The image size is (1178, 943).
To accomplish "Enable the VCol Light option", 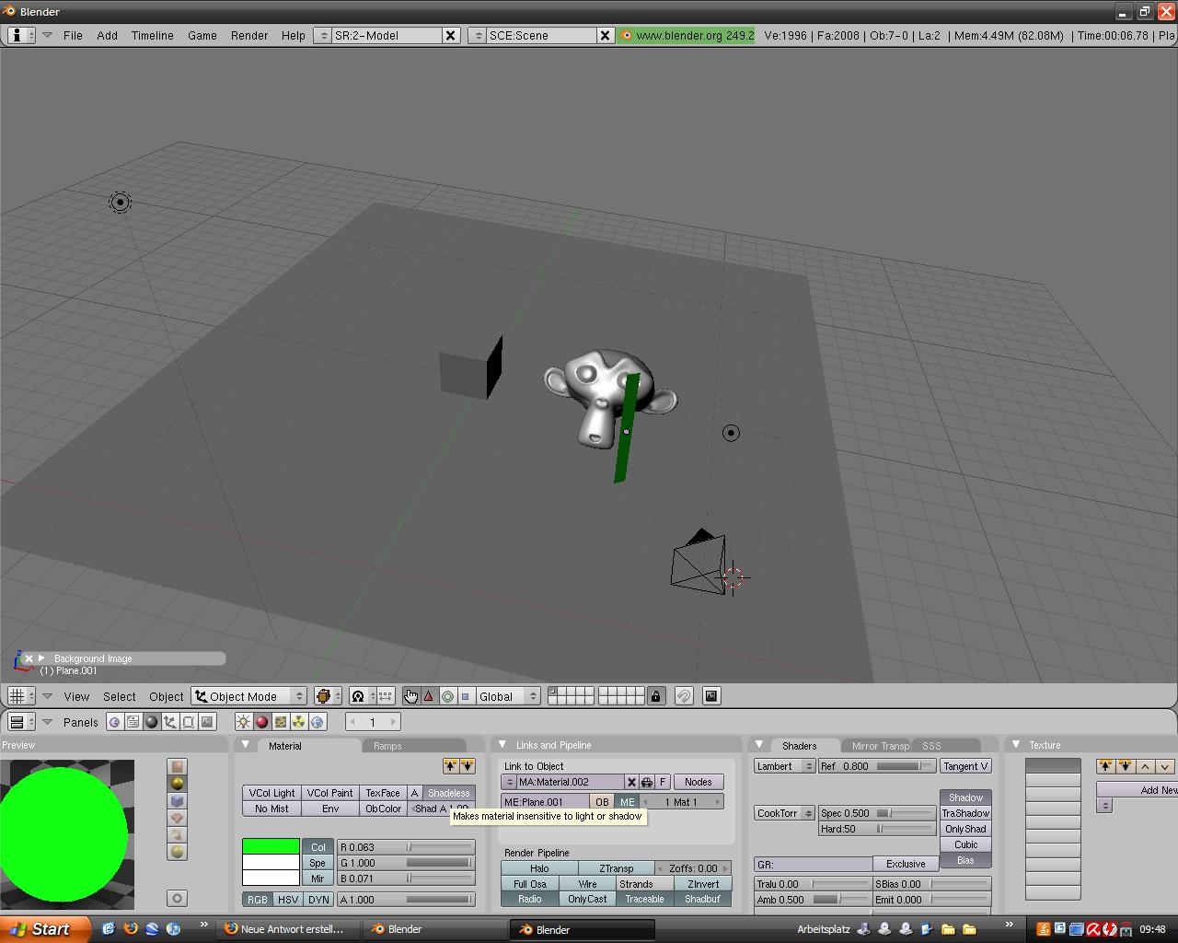I will 271,793.
